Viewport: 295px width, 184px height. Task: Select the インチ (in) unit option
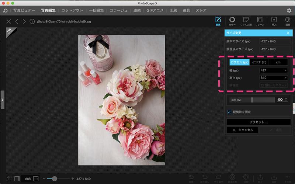pyautogui.click(x=259, y=62)
